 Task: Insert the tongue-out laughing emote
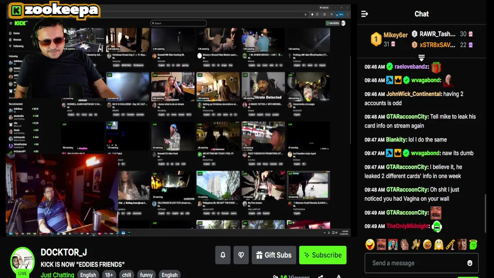[x=370, y=244]
